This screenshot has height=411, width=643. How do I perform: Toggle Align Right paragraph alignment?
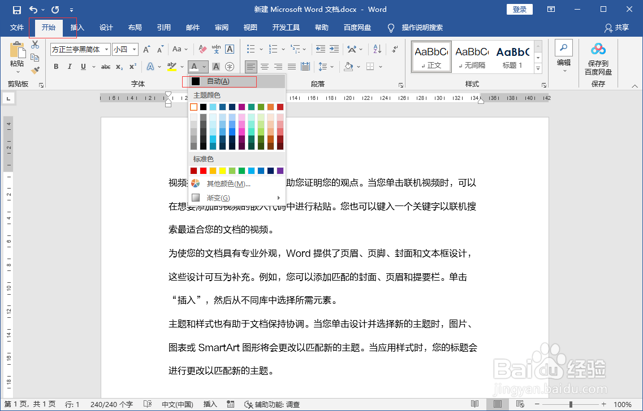[278, 66]
